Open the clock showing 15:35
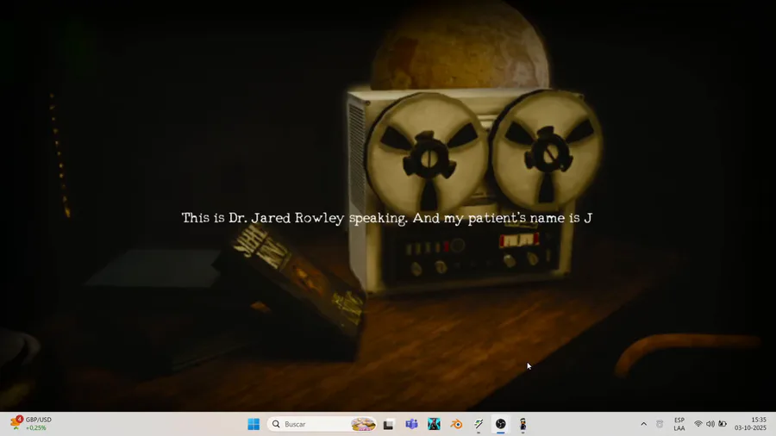The width and height of the screenshot is (776, 436). point(750,424)
